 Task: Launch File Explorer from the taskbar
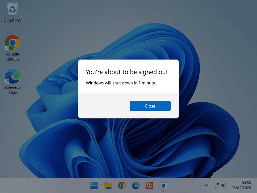click(x=108, y=186)
